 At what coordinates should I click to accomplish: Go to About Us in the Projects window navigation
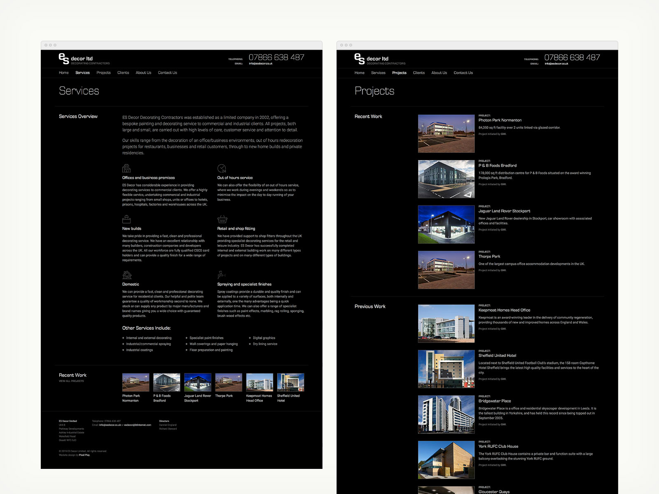click(x=439, y=73)
